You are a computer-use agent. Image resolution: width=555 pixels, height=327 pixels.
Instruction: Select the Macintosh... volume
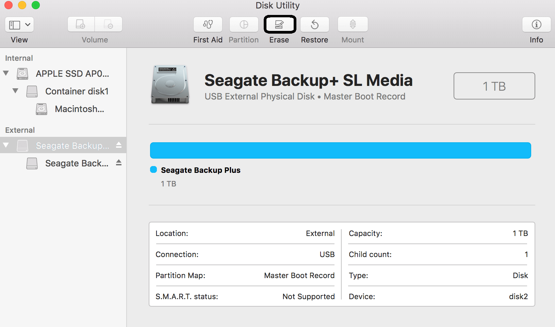(x=80, y=109)
